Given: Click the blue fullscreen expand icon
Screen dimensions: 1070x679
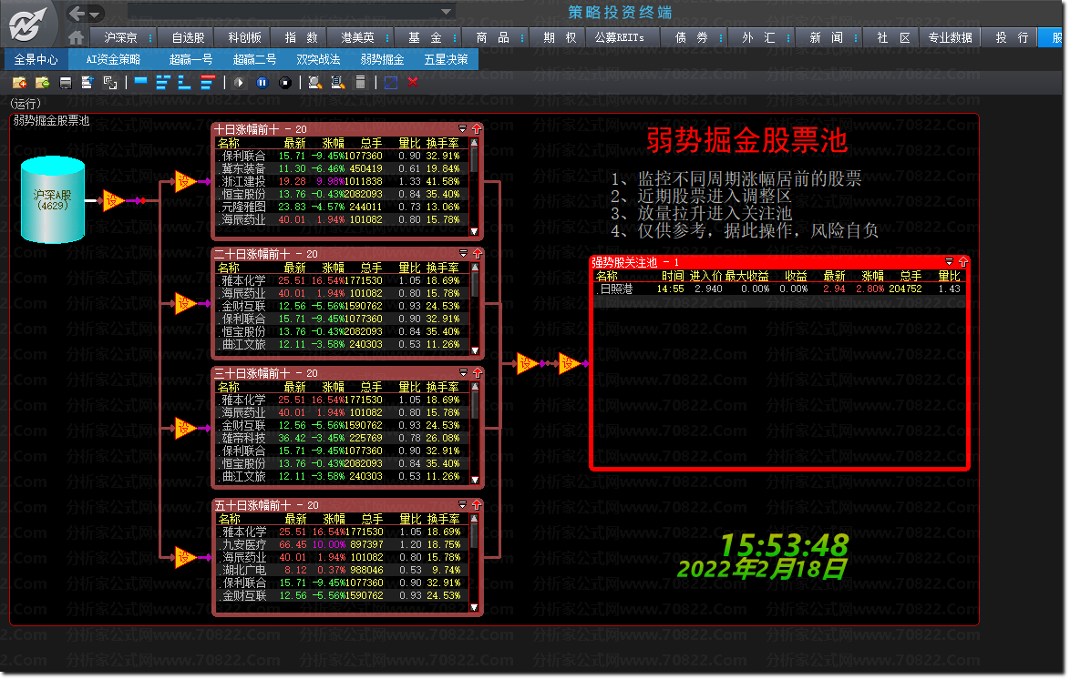Looking at the screenshot, I should pyautogui.click(x=391, y=83).
